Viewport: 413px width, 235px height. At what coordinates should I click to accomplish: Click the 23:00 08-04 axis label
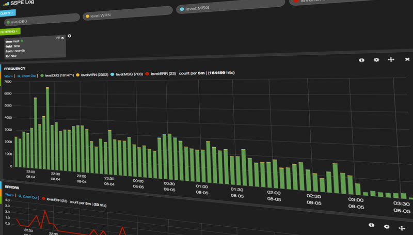pos(82,179)
